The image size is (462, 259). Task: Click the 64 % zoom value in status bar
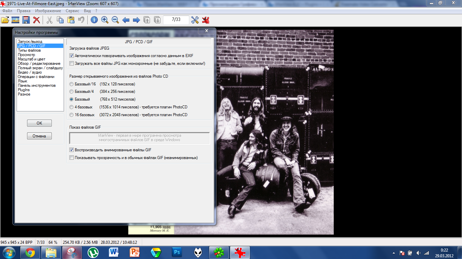(x=53, y=242)
